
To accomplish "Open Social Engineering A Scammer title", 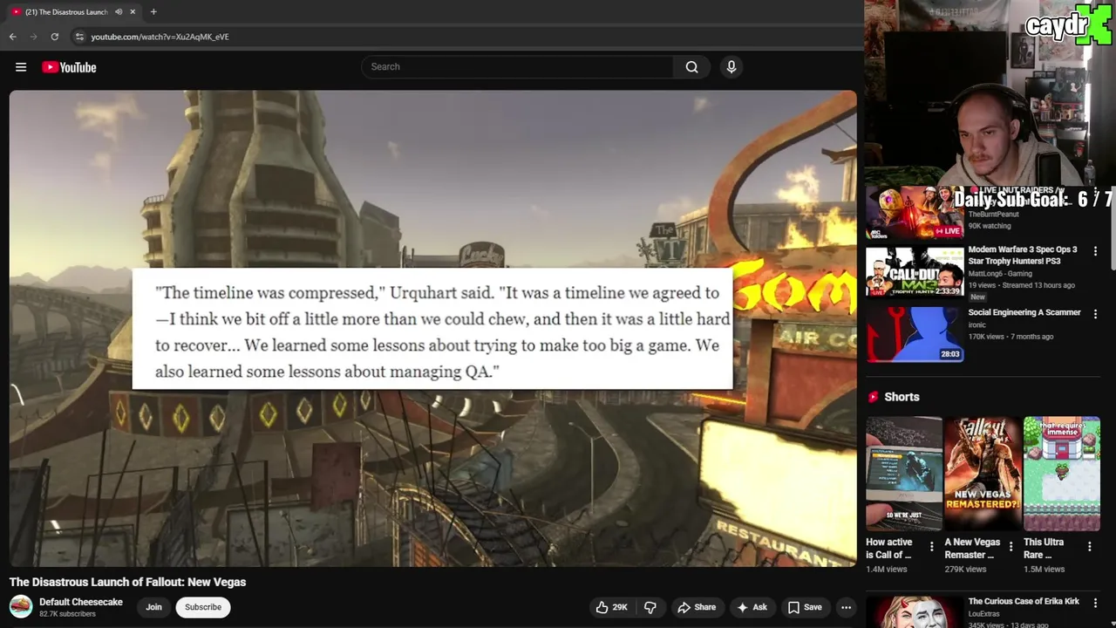I will tap(1024, 312).
